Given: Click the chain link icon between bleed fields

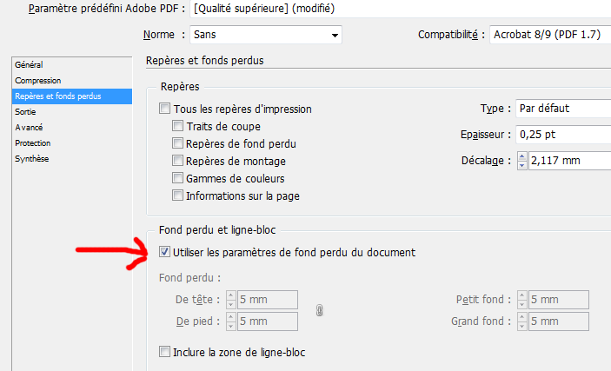Looking at the screenshot, I should (319, 310).
